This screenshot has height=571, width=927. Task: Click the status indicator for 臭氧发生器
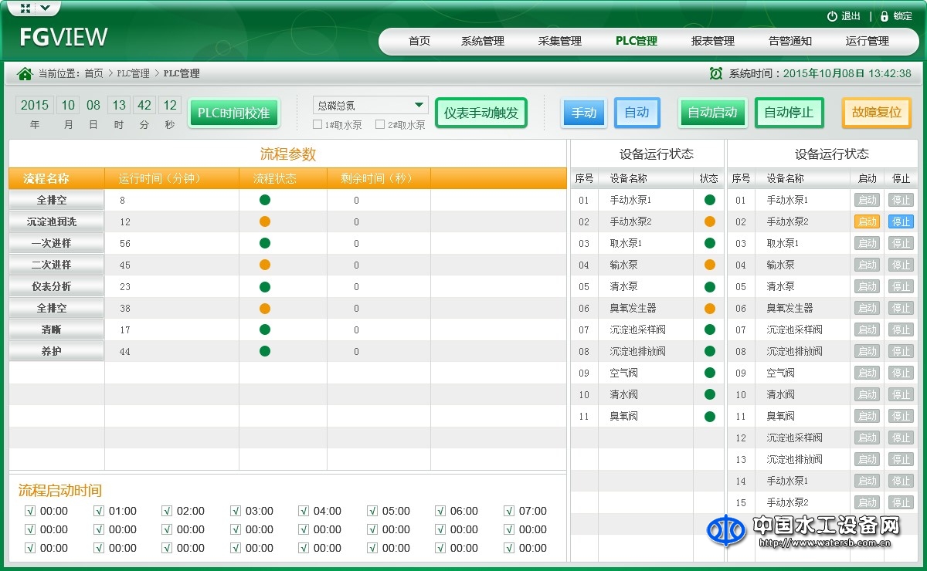708,307
